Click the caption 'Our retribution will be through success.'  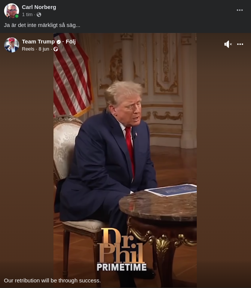pyautogui.click(x=52, y=281)
